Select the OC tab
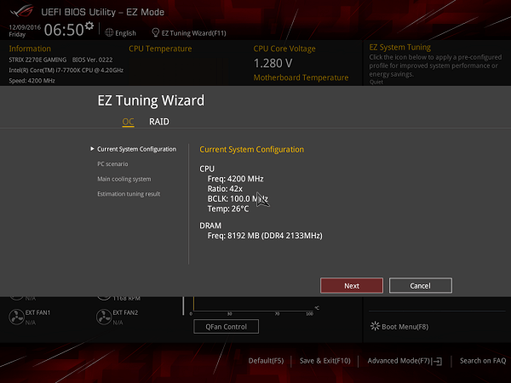This screenshot has width=511, height=383. pos(128,122)
